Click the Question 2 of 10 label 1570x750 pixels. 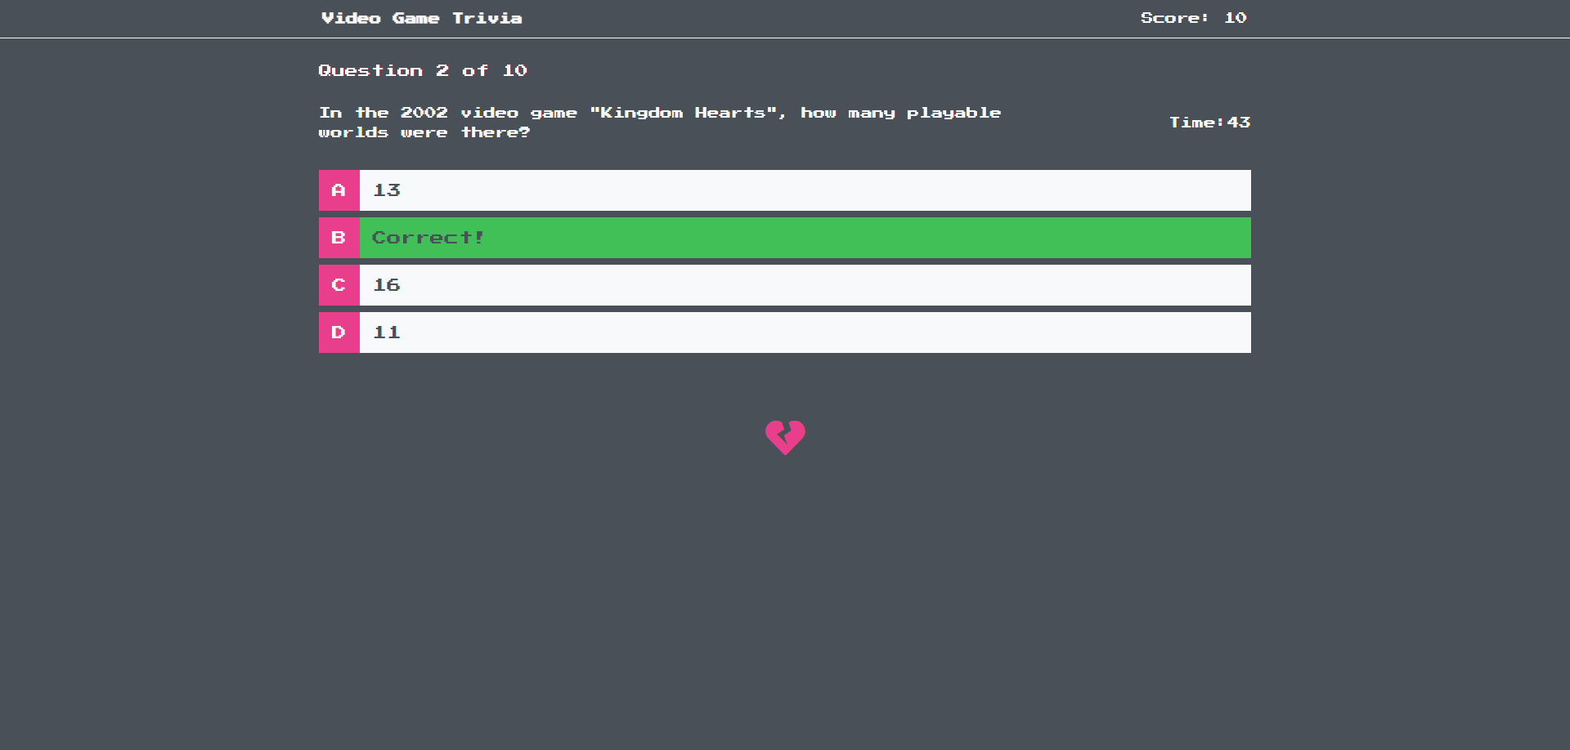[x=422, y=70]
